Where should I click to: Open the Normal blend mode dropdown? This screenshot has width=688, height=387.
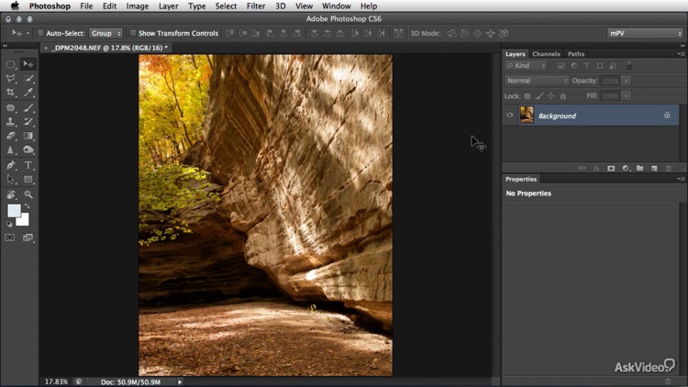click(x=537, y=81)
